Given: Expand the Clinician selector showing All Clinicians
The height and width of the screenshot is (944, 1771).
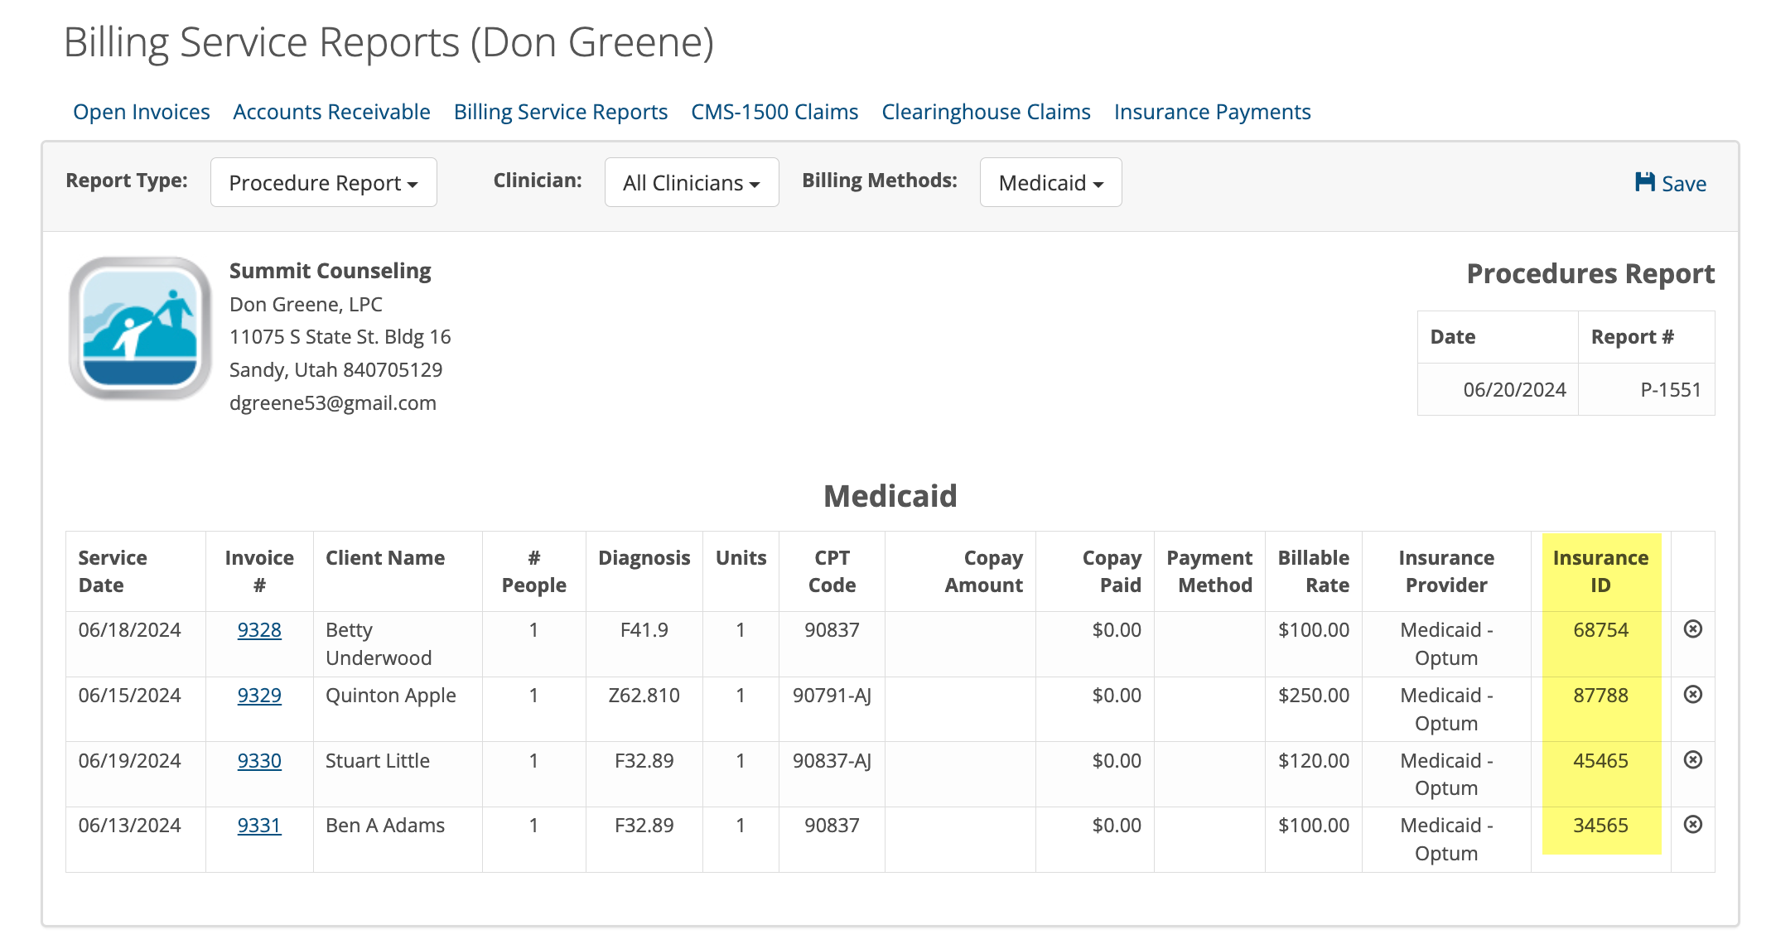Looking at the screenshot, I should [691, 182].
